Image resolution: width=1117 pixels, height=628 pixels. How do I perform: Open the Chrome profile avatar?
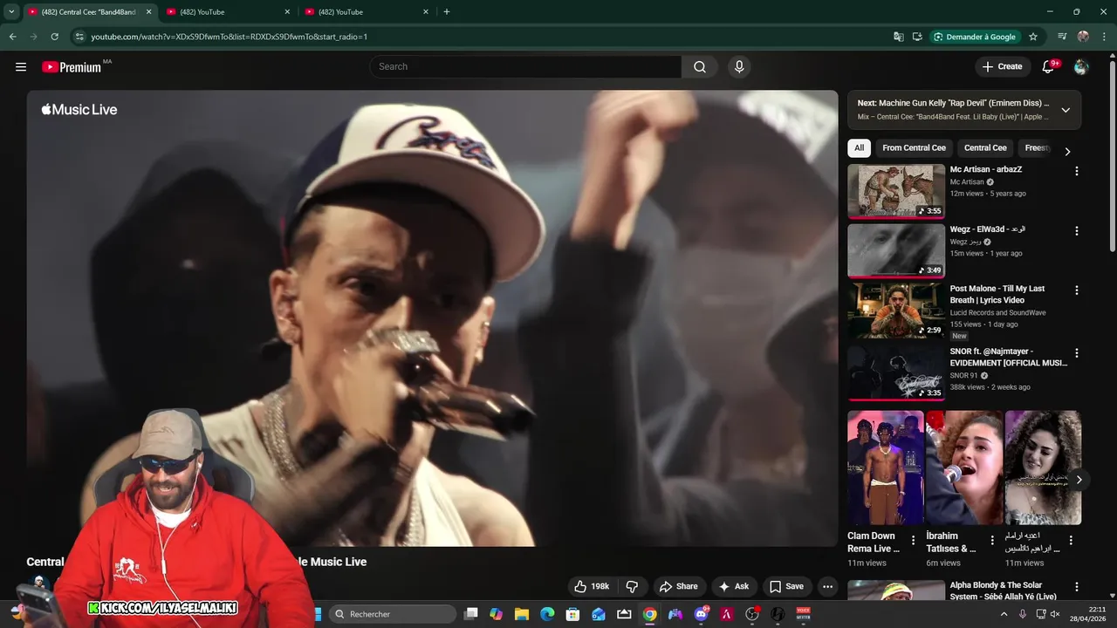pos(1083,37)
